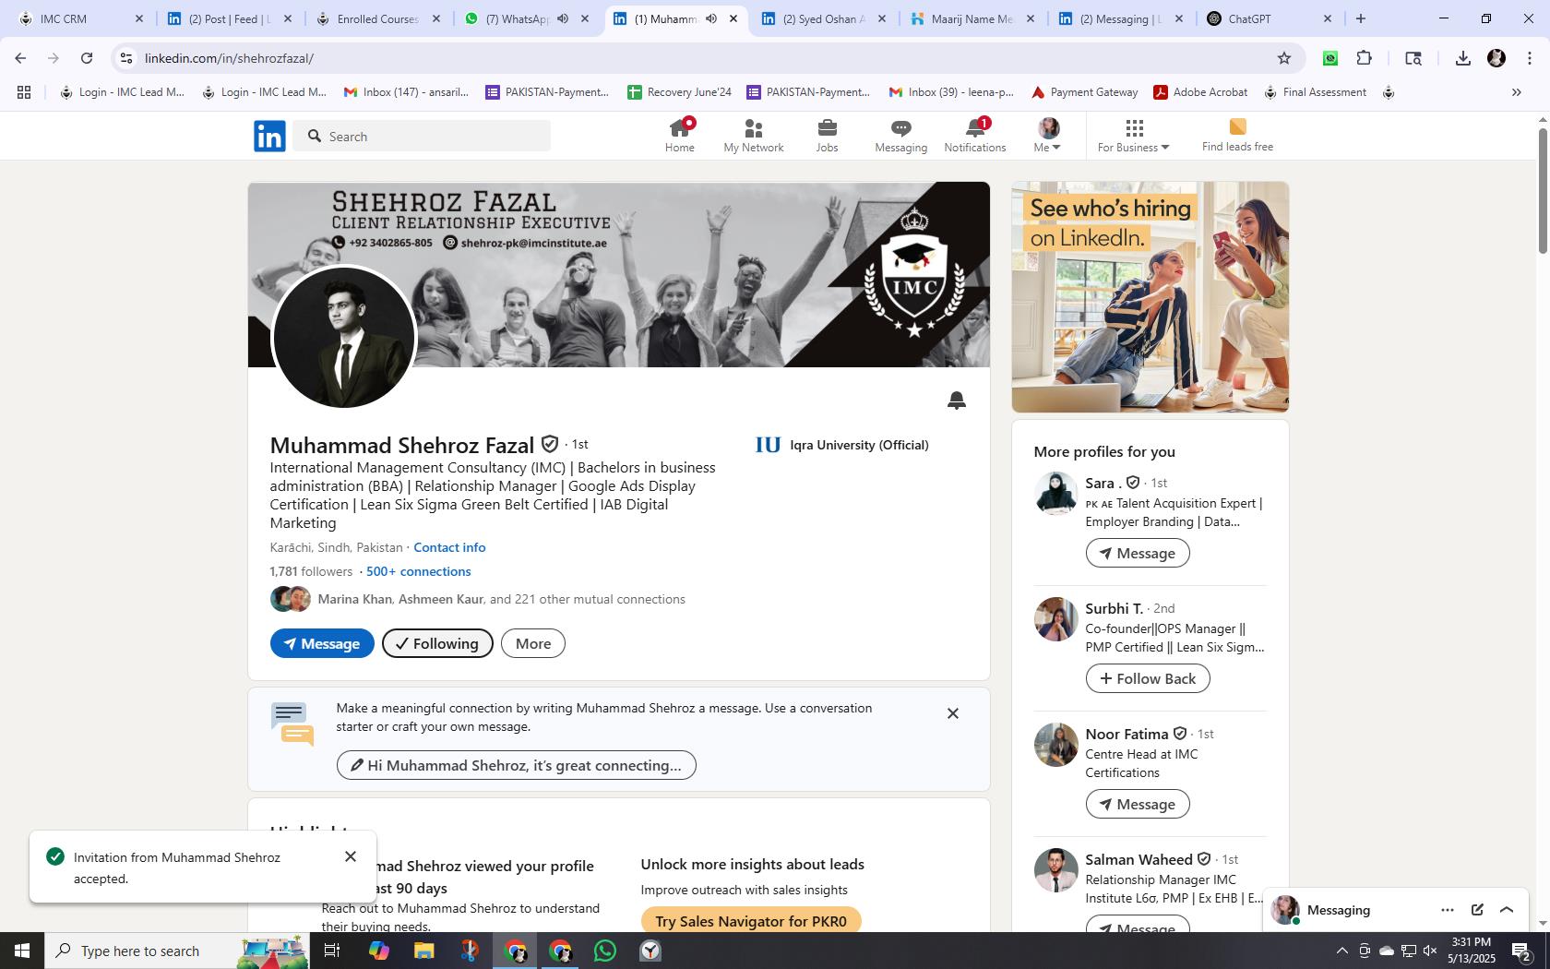The width and height of the screenshot is (1550, 969).
Task: Toggle Following button on profile
Action: [437, 643]
